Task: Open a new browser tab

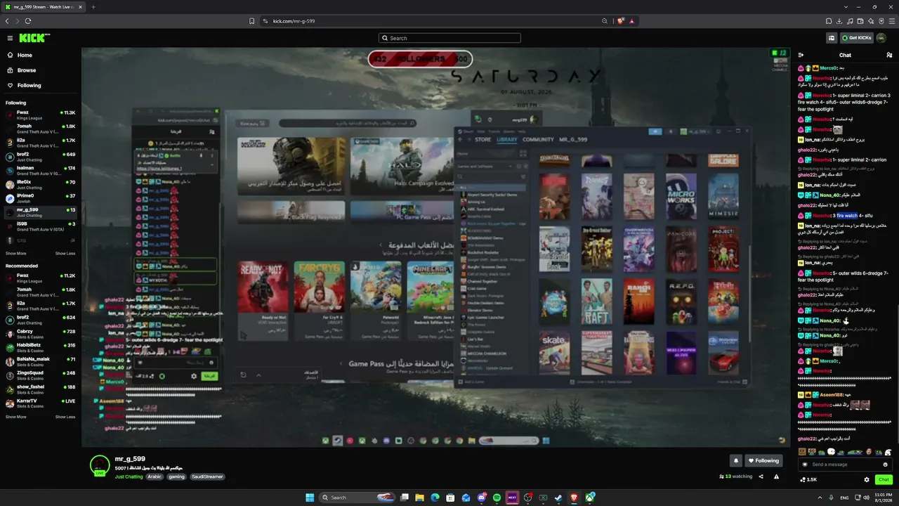Action: (x=93, y=7)
